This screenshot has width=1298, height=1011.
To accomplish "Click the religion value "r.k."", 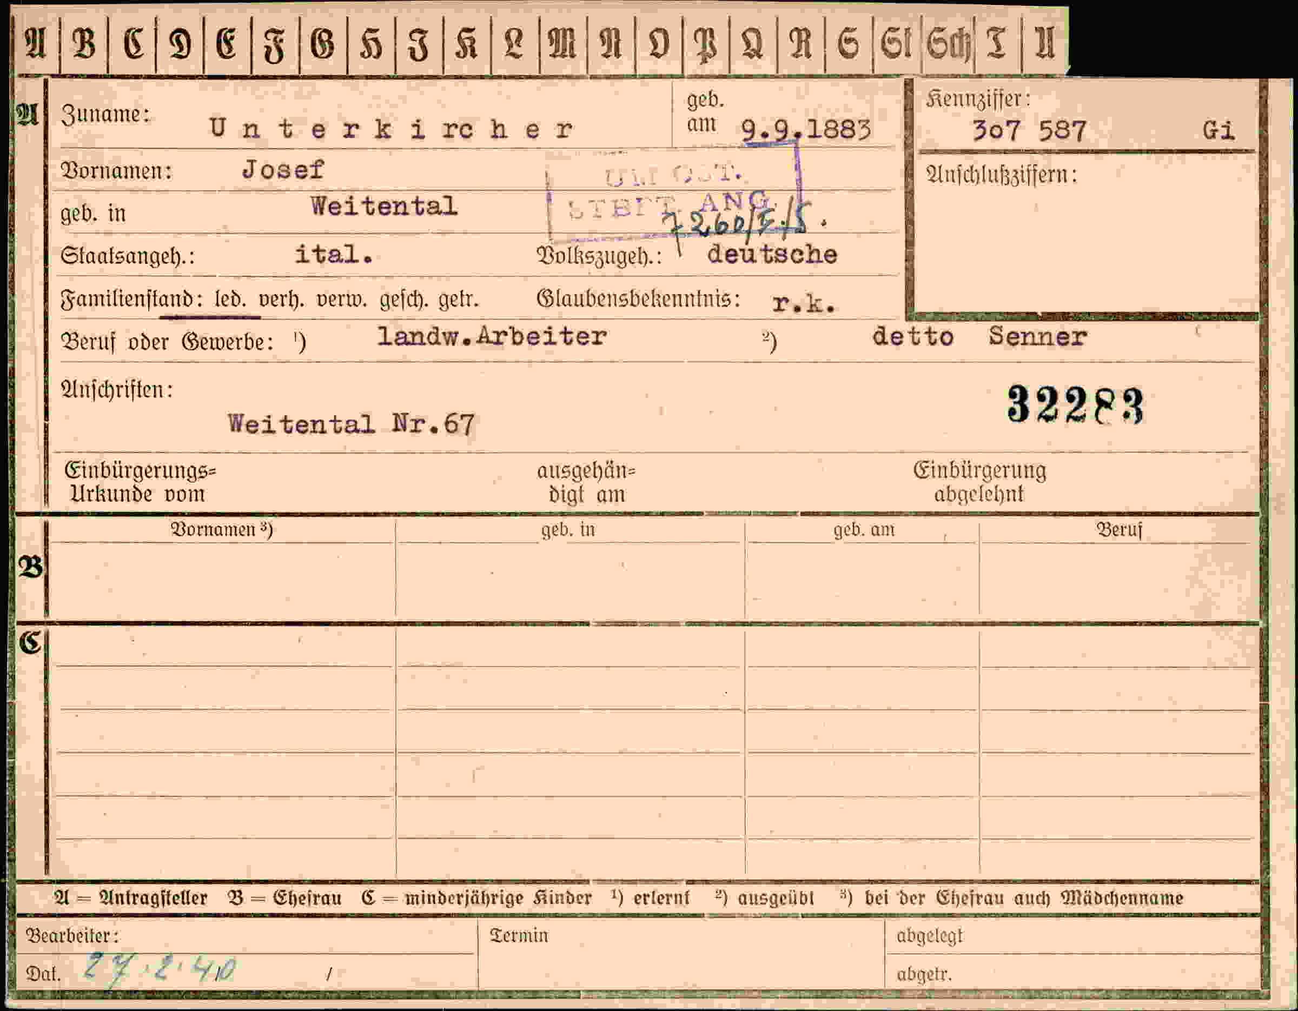I will pyautogui.click(x=804, y=303).
